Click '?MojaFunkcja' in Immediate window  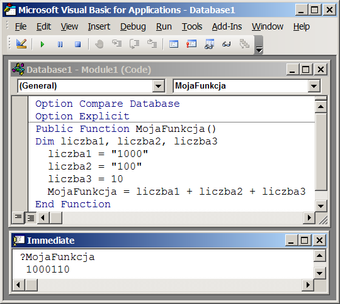pyautogui.click(x=57, y=257)
